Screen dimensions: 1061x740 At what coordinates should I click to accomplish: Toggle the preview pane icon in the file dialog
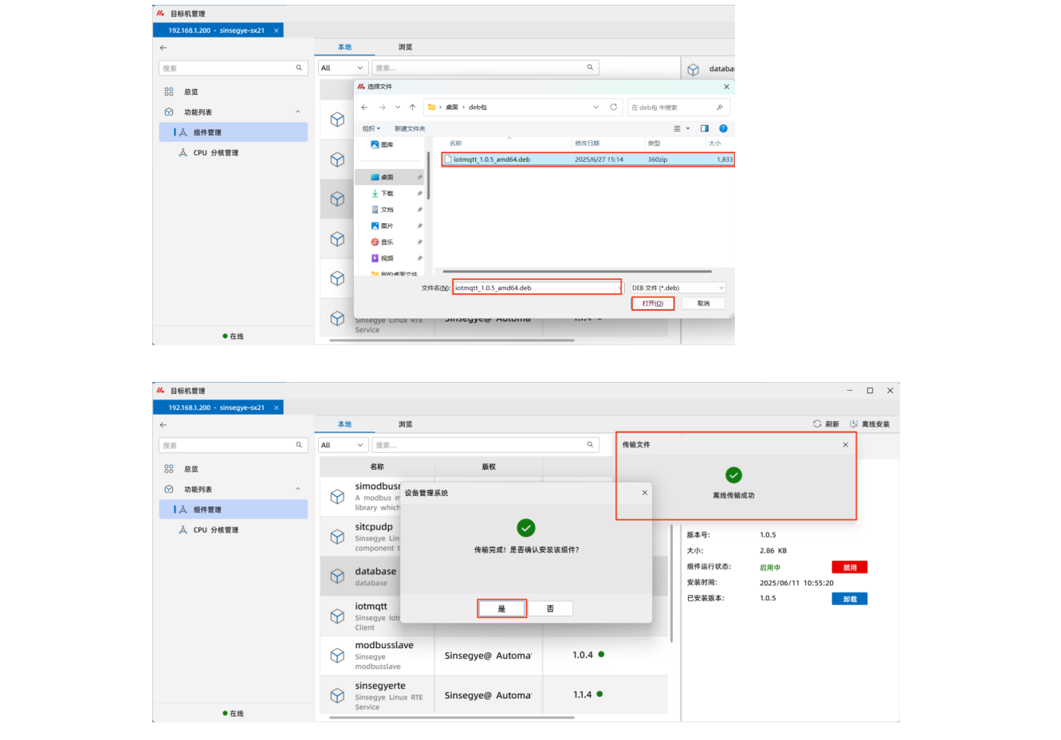pos(705,128)
